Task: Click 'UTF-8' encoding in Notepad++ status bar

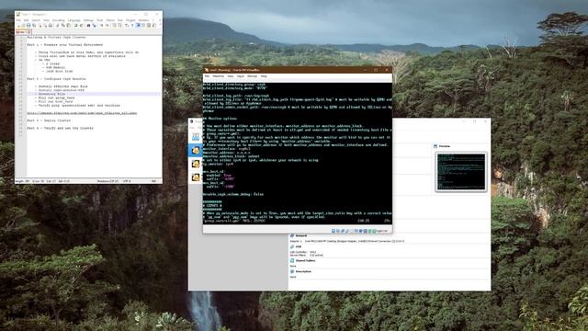Action: click(127, 181)
